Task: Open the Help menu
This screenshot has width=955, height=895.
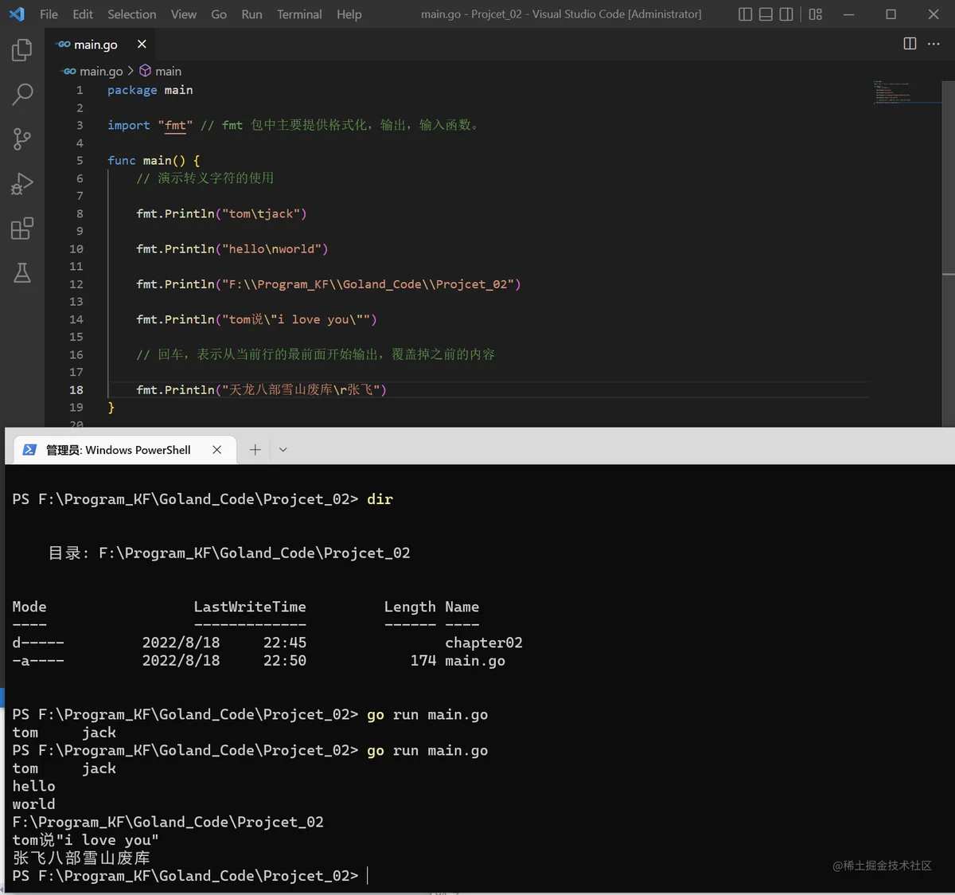Action: click(x=349, y=14)
